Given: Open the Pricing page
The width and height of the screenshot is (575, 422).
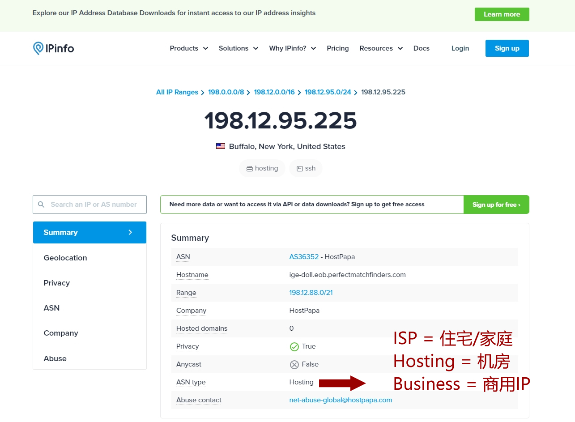Looking at the screenshot, I should (338, 48).
